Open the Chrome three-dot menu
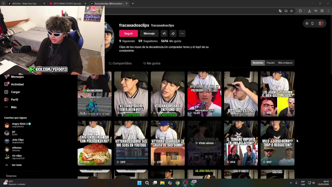 point(328,11)
